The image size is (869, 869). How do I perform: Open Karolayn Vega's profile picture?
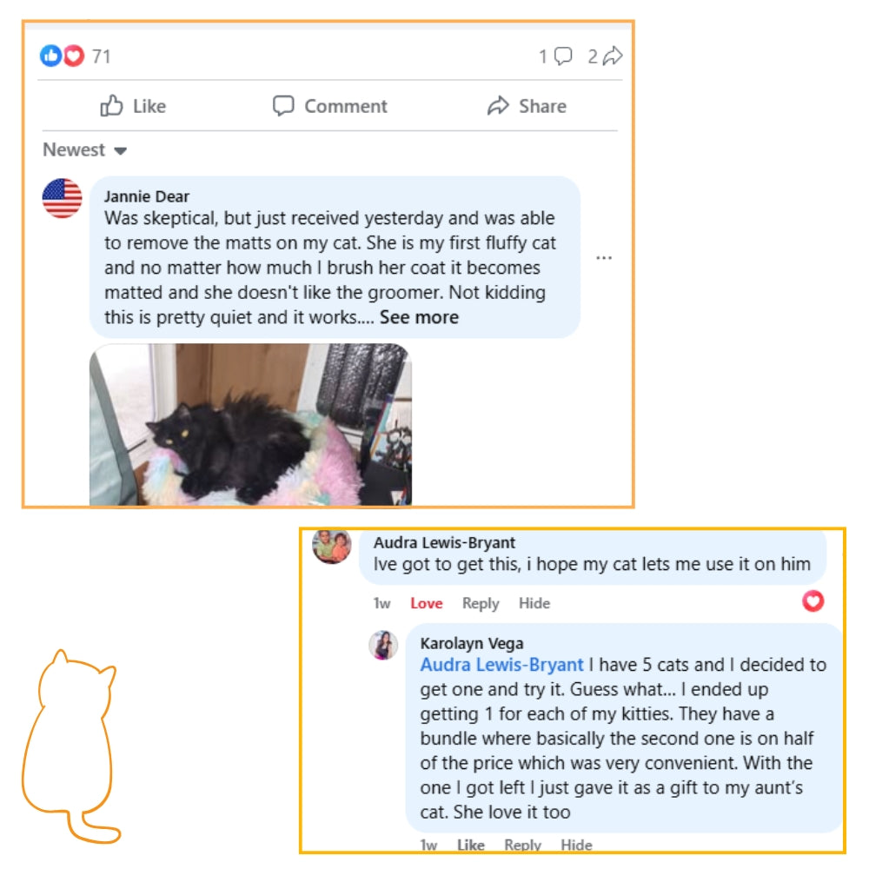(383, 645)
